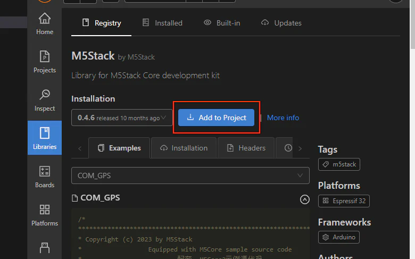This screenshot has width=415, height=259.
Task: Click the vertical scrollbar on the right
Action: point(412,24)
